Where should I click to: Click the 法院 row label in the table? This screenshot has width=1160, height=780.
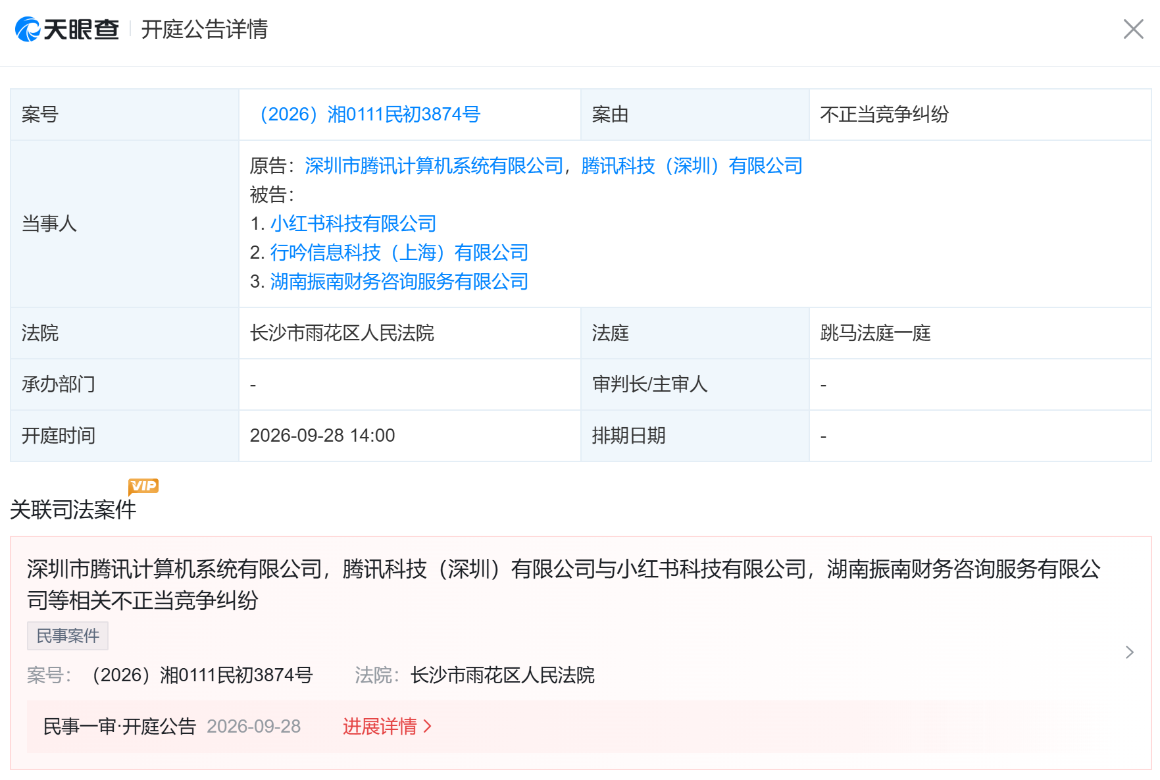(x=40, y=333)
